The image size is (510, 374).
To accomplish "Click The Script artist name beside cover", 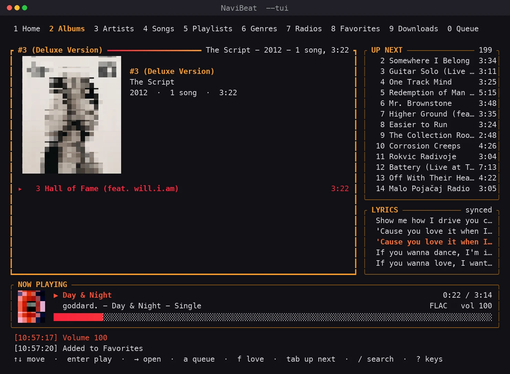I will 152,82.
